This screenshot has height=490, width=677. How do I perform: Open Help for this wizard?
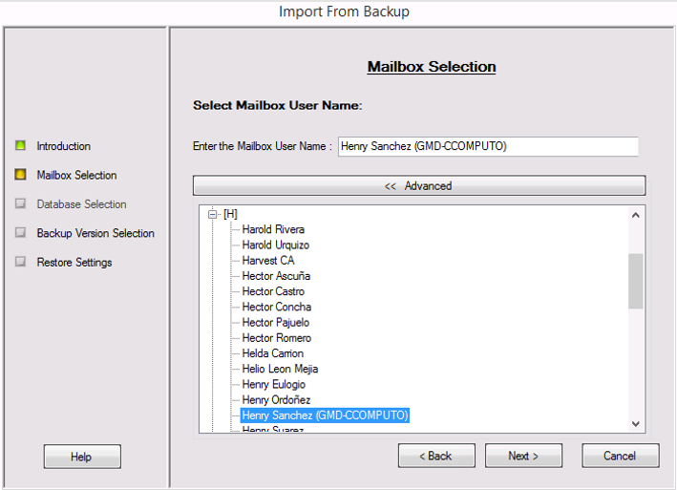tap(82, 457)
